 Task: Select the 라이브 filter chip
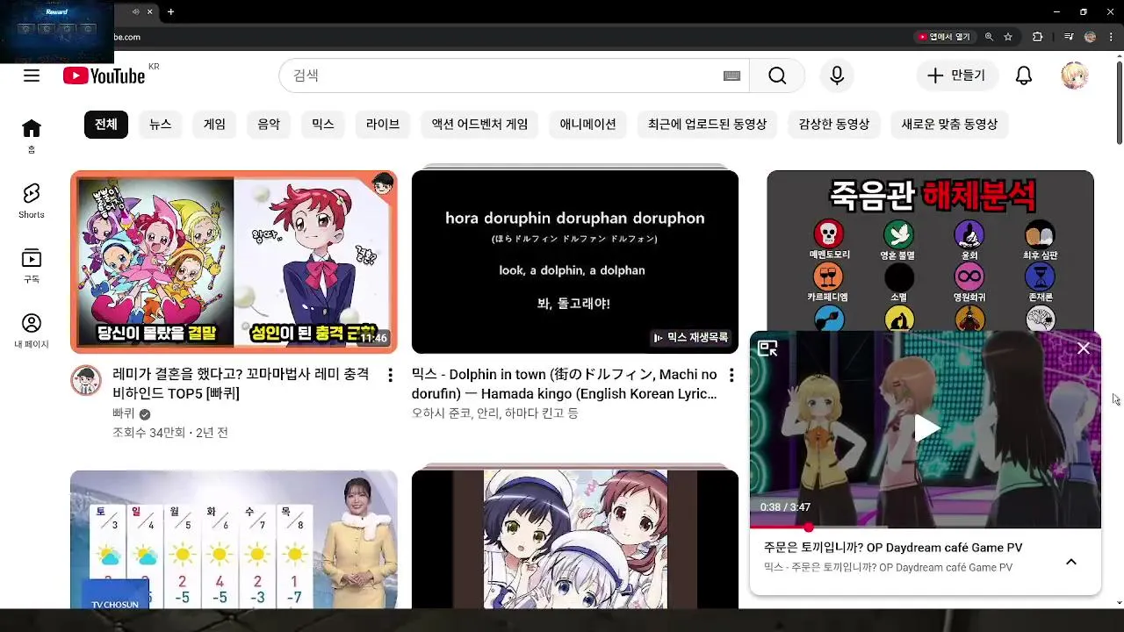383,125
